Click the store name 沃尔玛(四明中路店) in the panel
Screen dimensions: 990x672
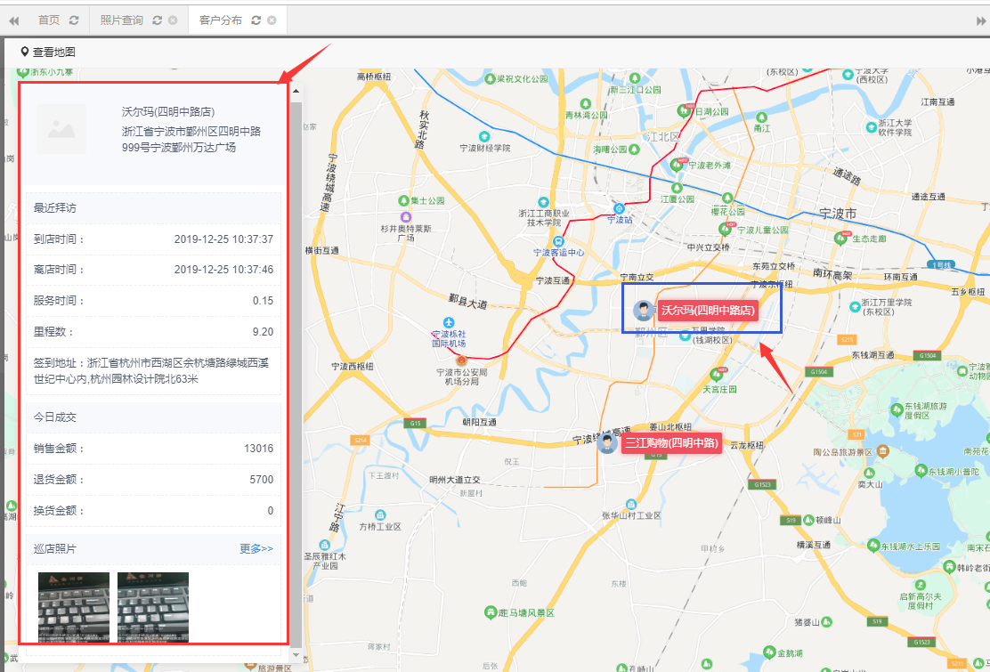168,111
